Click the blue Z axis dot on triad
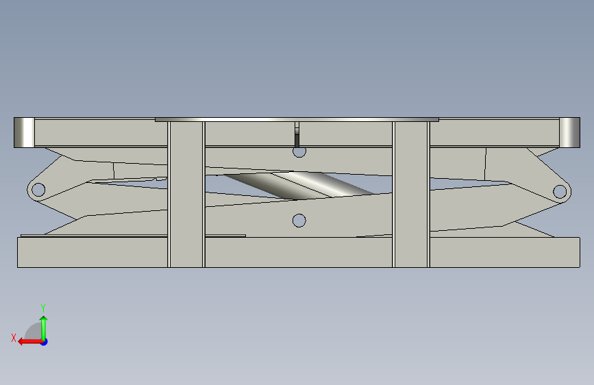This screenshot has height=385, width=594. tap(45, 342)
